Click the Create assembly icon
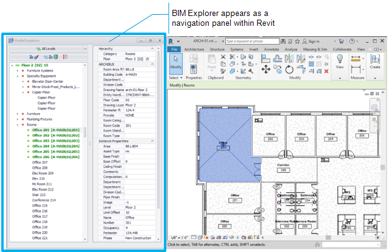The image size is (391, 252). [x=375, y=59]
